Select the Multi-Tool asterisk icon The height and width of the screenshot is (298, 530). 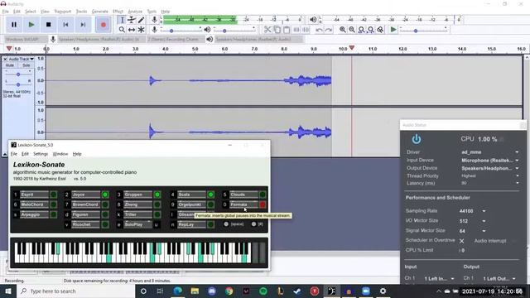coord(141,30)
